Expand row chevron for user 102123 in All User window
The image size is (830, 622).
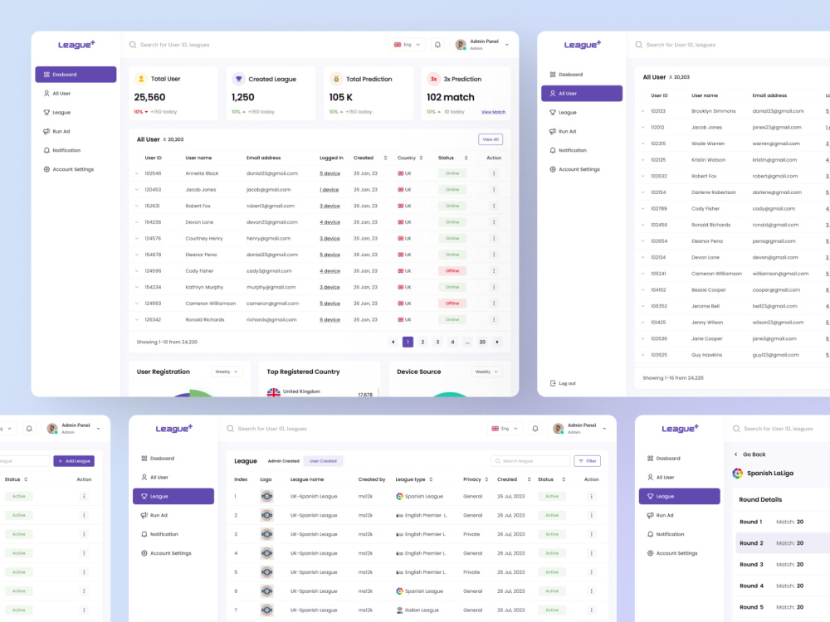pyautogui.click(x=643, y=111)
